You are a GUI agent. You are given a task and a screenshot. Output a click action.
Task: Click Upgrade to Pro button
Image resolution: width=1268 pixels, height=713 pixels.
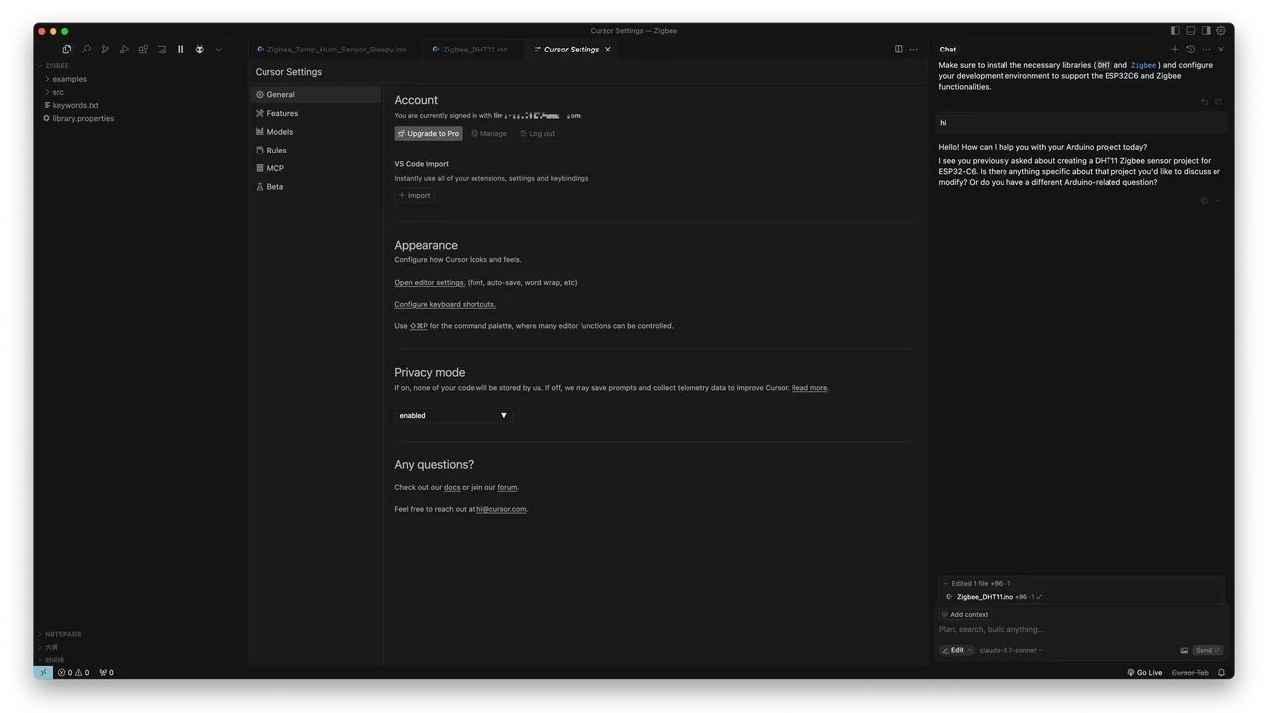428,133
